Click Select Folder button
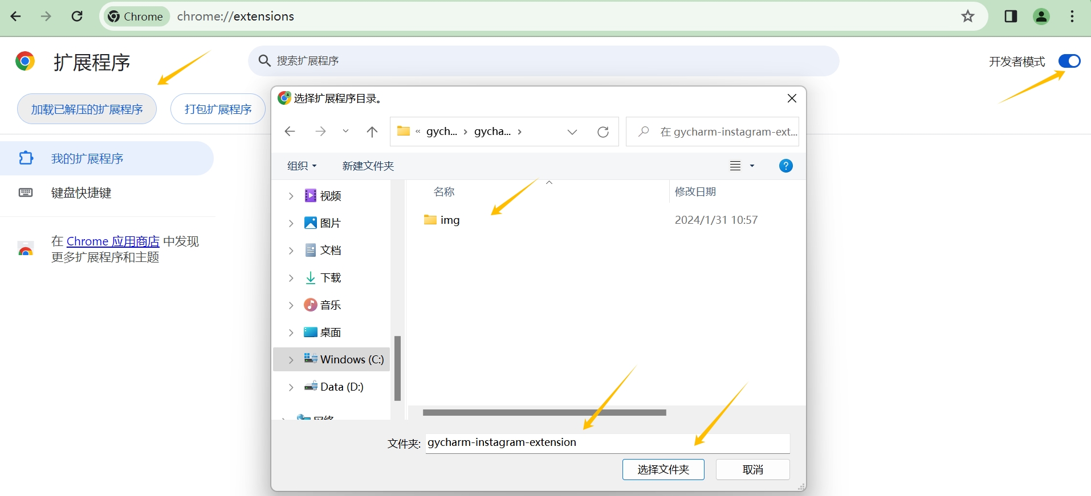1091x496 pixels. tap(663, 470)
